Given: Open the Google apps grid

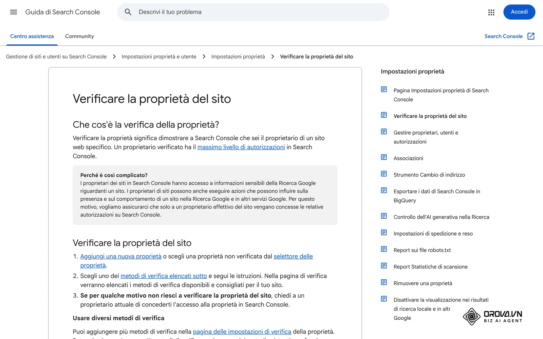Looking at the screenshot, I should pos(491,12).
